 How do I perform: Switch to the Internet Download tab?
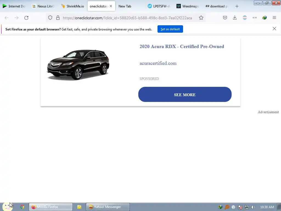[14, 6]
